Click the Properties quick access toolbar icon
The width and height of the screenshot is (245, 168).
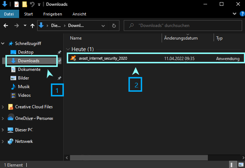[17, 4]
